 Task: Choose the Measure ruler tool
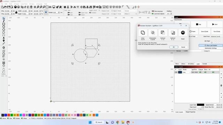pyautogui.click(x=4, y=43)
